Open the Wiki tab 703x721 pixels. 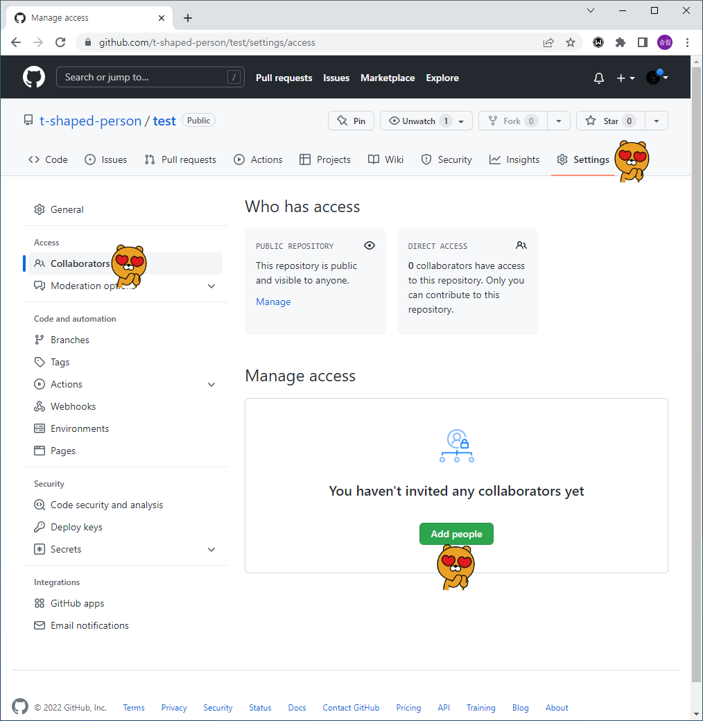tap(385, 159)
